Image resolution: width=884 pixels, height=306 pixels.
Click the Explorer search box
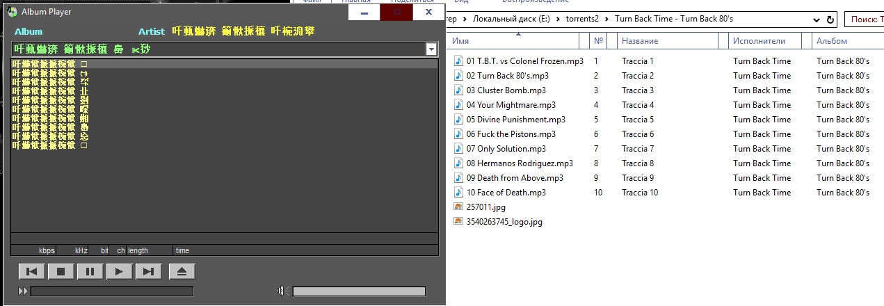tap(865, 19)
